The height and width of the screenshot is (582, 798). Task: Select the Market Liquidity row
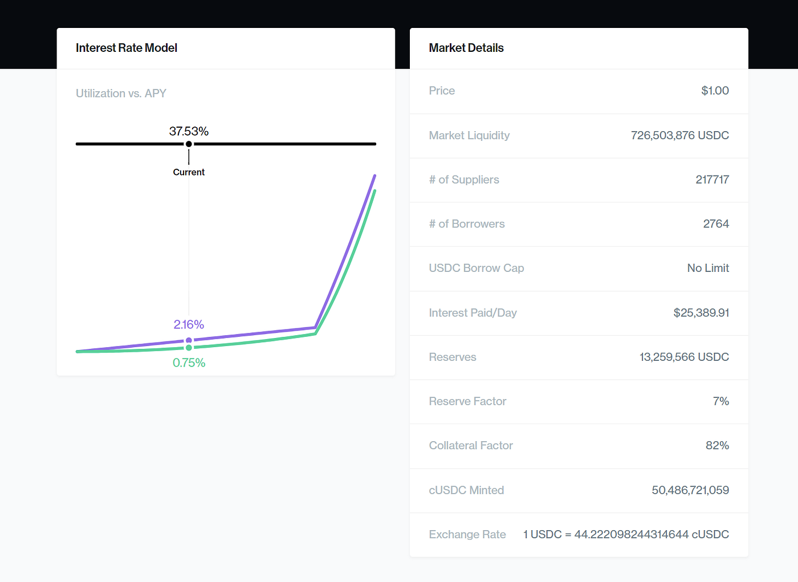(579, 136)
